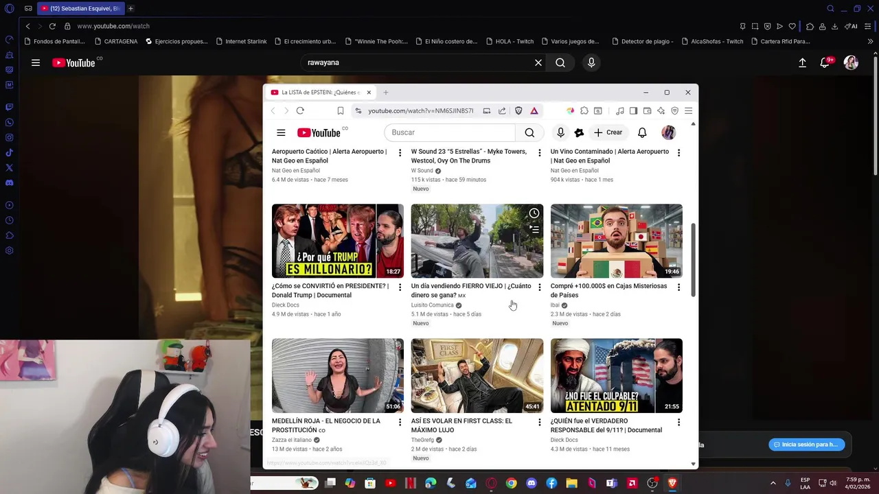This screenshot has height=494, width=879.
Task: Open the FIERRO VIEJO video thumbnail
Action: click(477, 241)
